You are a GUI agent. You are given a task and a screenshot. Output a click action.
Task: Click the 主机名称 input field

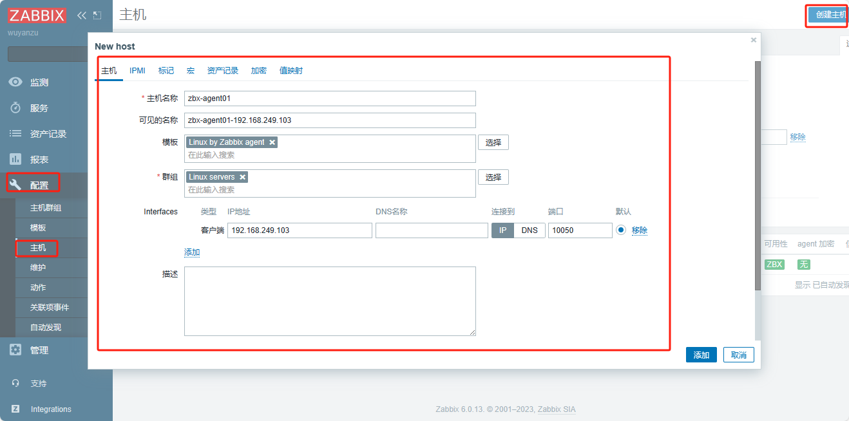point(330,98)
